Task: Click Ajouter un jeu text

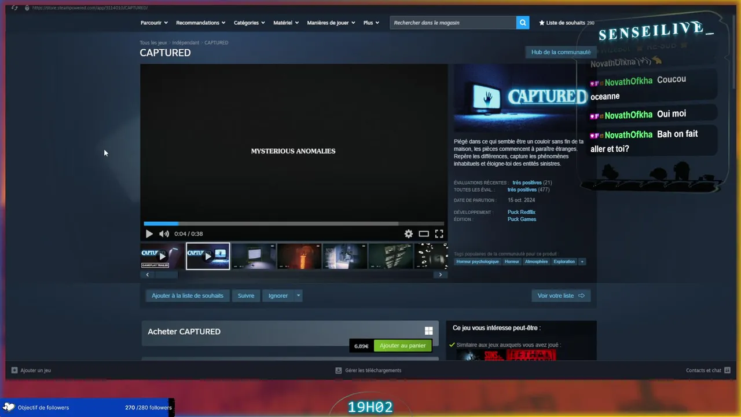Action: (35, 370)
